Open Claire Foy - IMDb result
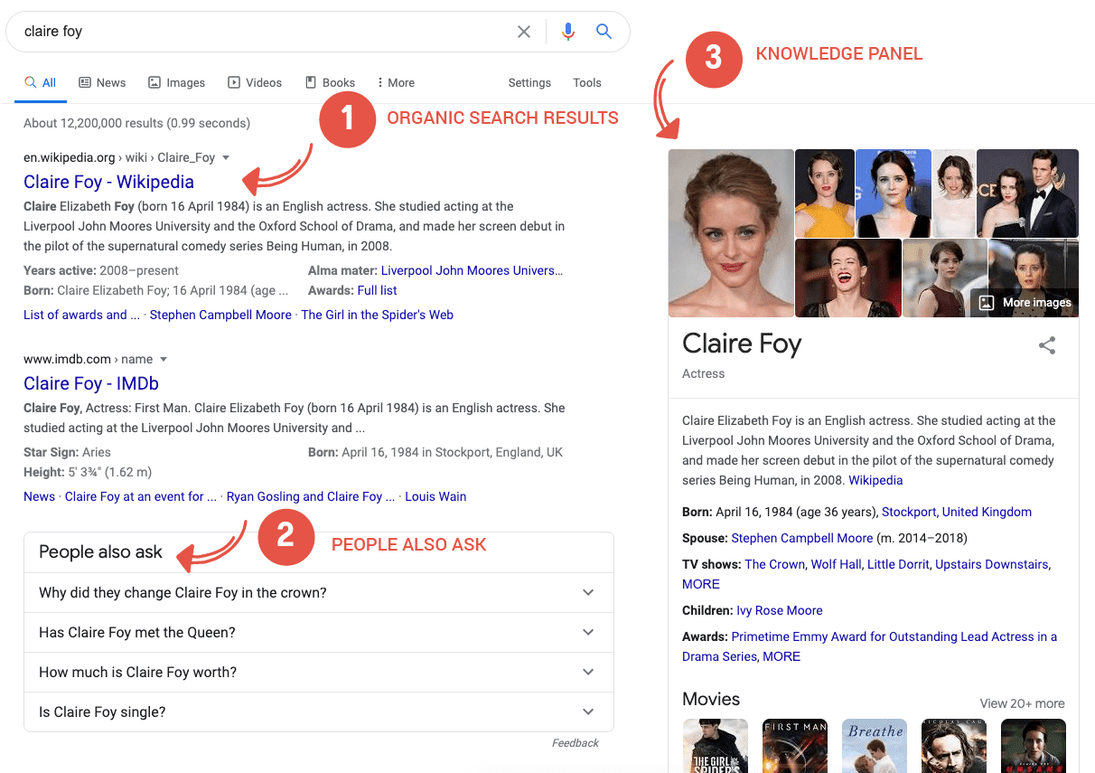The height and width of the screenshot is (773, 1095). pyautogui.click(x=91, y=383)
